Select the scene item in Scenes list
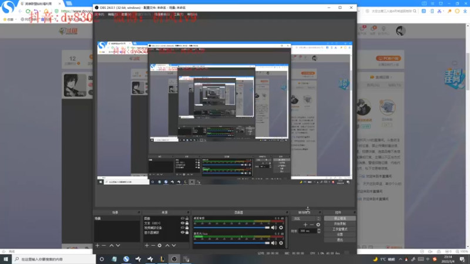Image resolution: width=470 pixels, height=264 pixels. click(117, 218)
